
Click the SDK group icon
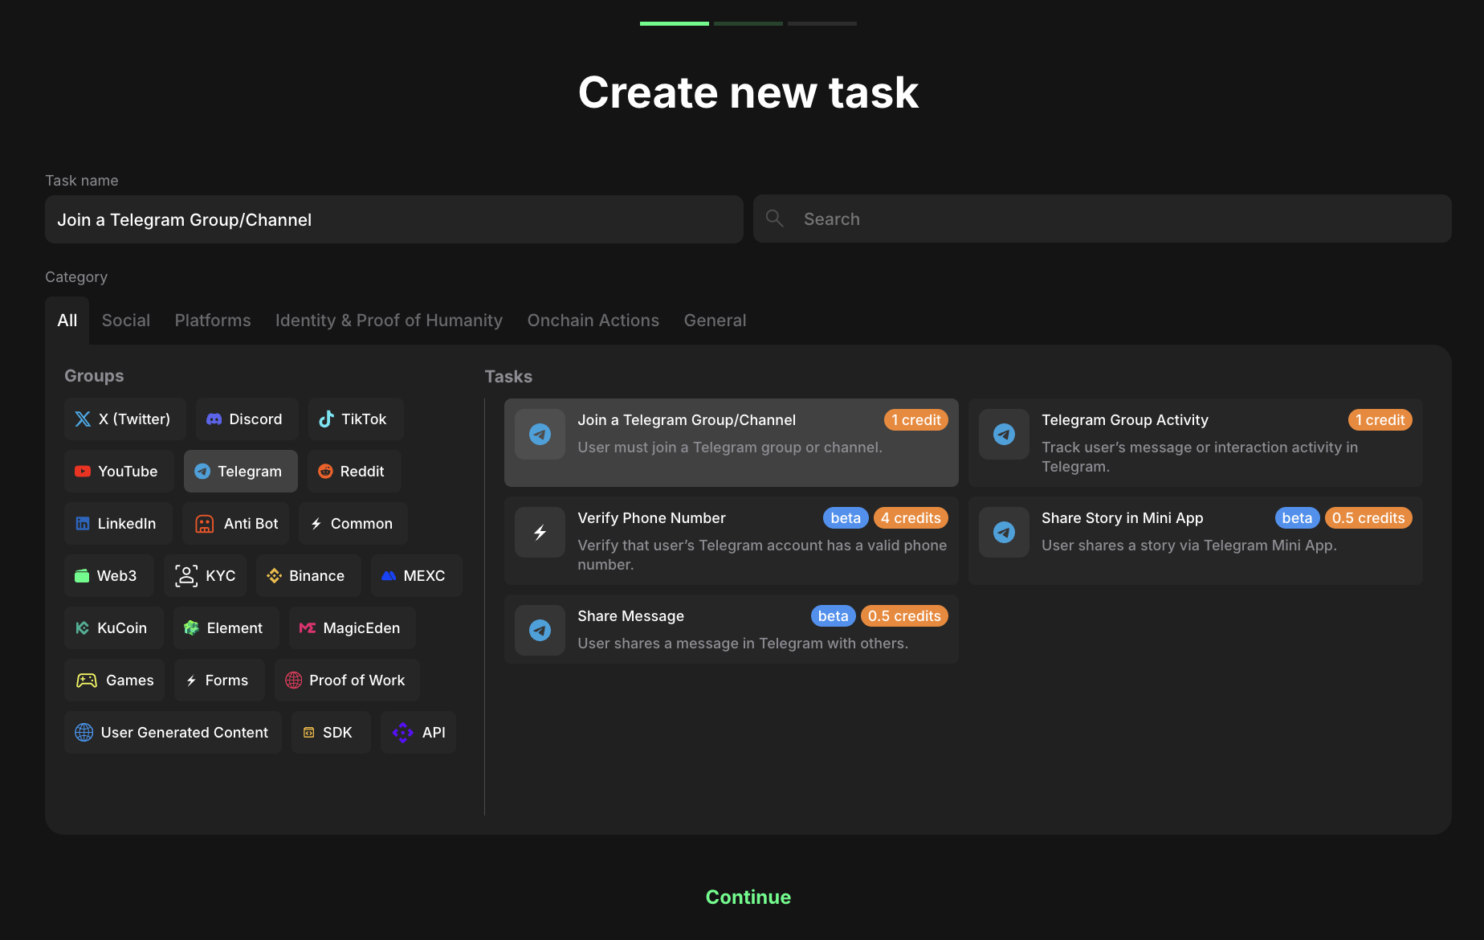[x=308, y=733]
